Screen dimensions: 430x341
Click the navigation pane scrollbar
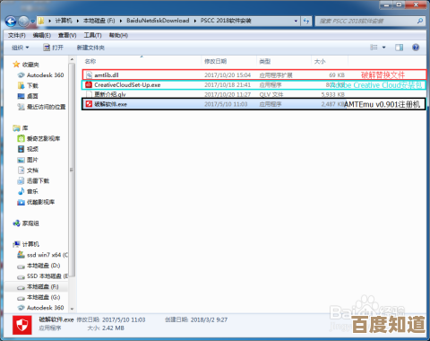tap(72, 170)
